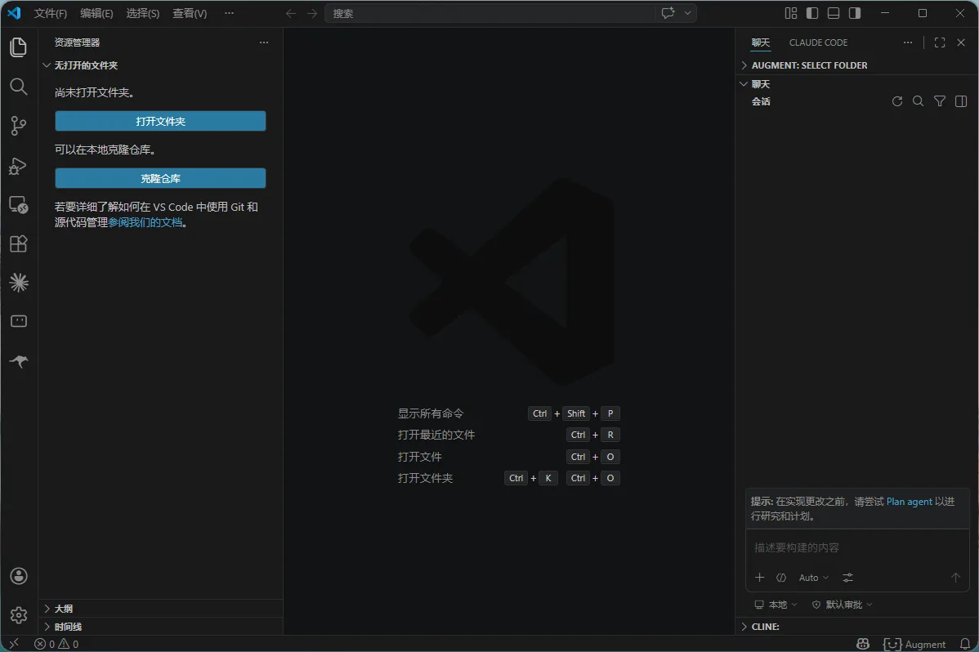The height and width of the screenshot is (652, 979).
Task: Click the 打开文件夹 button
Action: 160,121
